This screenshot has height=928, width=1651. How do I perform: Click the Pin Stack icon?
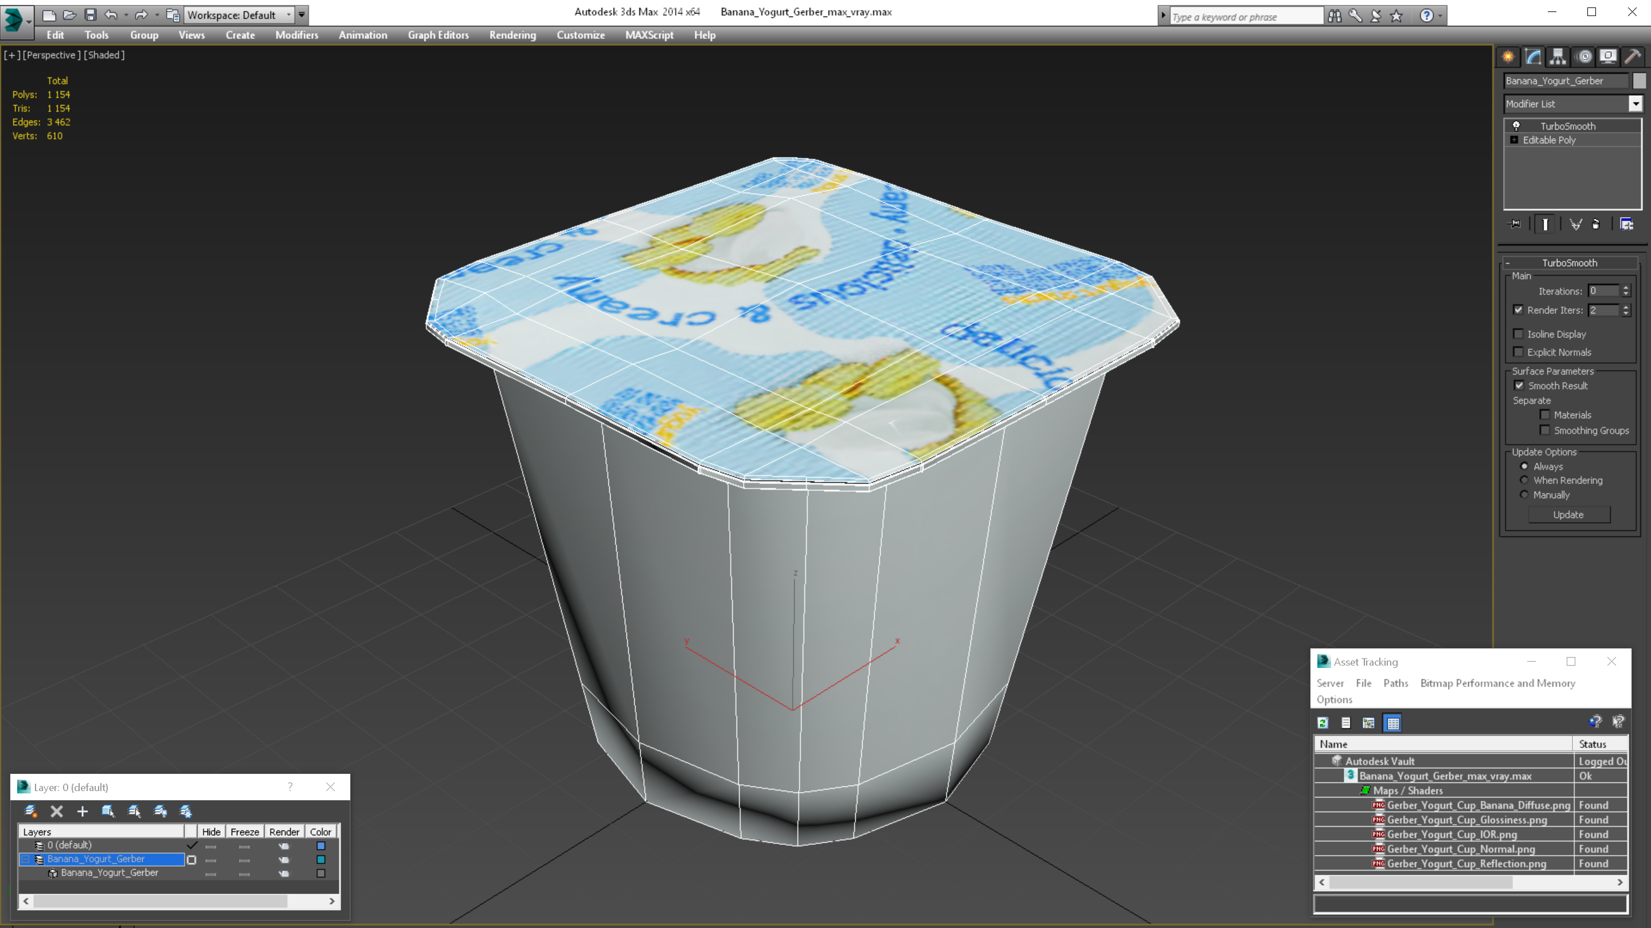1515,224
